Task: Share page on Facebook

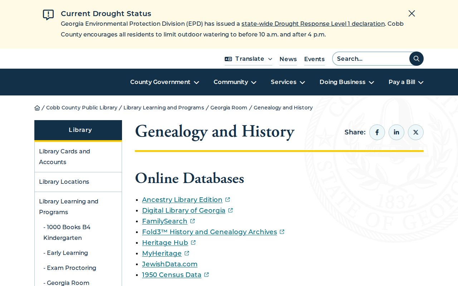Action: pyautogui.click(x=377, y=132)
